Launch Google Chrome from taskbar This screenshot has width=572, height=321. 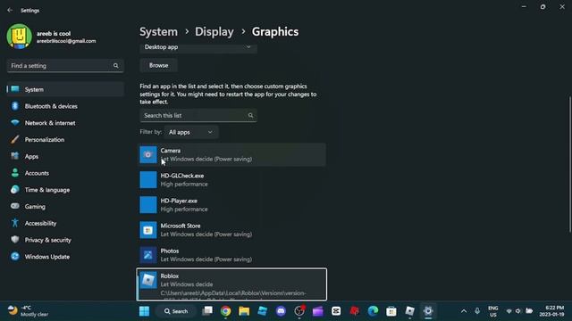pos(226,311)
